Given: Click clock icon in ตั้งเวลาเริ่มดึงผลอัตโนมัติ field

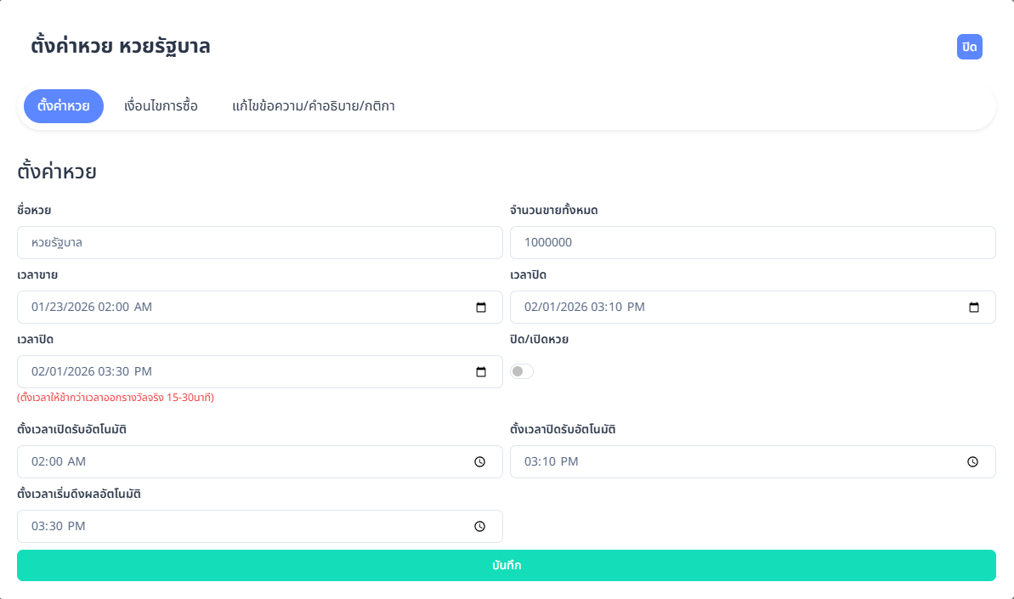Looking at the screenshot, I should [479, 527].
